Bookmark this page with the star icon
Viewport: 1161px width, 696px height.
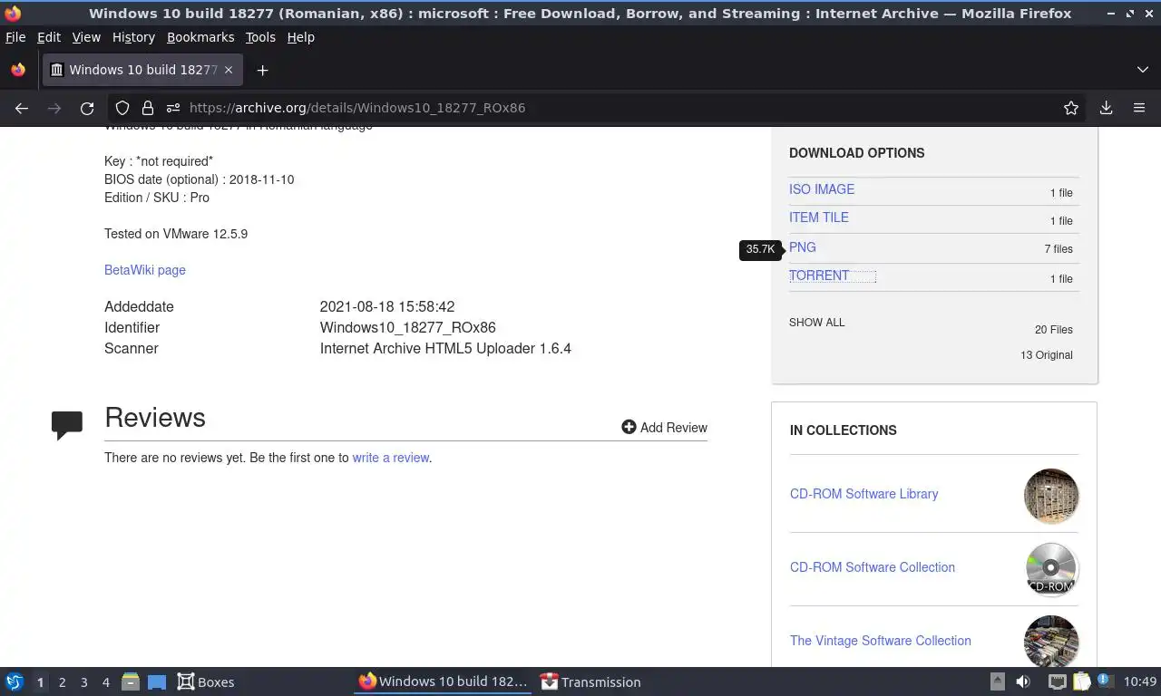click(1071, 108)
